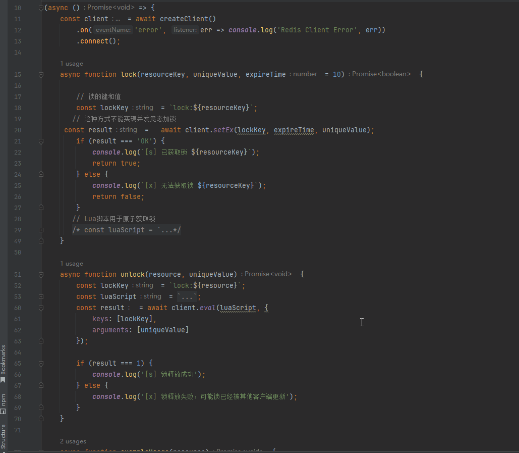Click the fold end marker at line 63
The height and width of the screenshot is (453, 519).
(41, 341)
